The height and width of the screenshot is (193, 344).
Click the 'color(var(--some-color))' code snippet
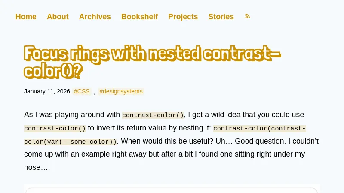pyautogui.click(x=70, y=142)
